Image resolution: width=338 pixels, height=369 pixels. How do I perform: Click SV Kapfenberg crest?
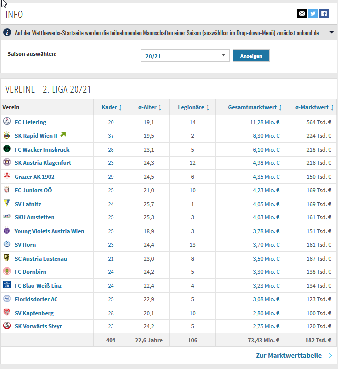point(7,312)
